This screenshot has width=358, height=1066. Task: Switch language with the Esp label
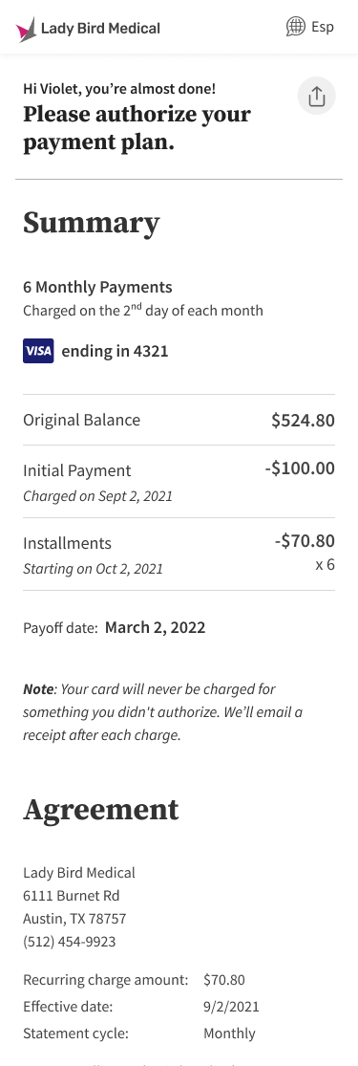click(x=323, y=27)
